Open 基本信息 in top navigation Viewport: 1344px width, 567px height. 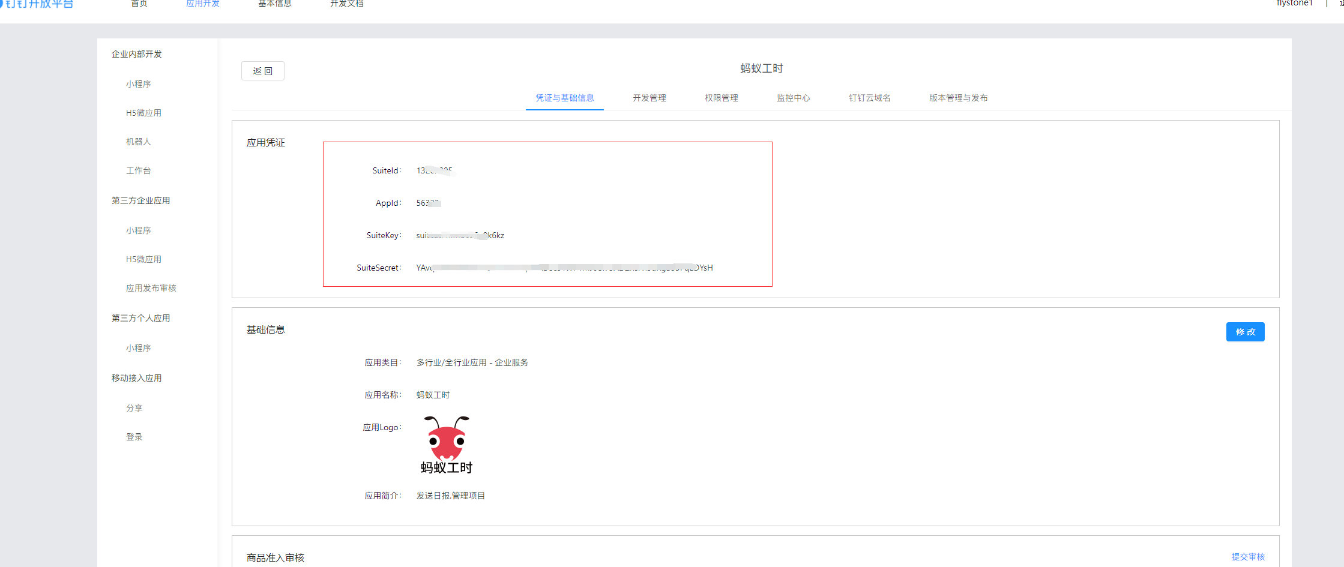[275, 4]
